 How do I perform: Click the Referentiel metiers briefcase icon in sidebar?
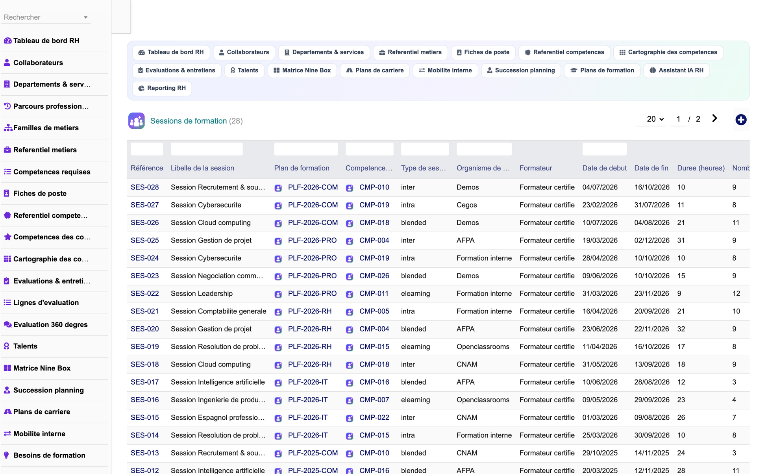coord(7,150)
